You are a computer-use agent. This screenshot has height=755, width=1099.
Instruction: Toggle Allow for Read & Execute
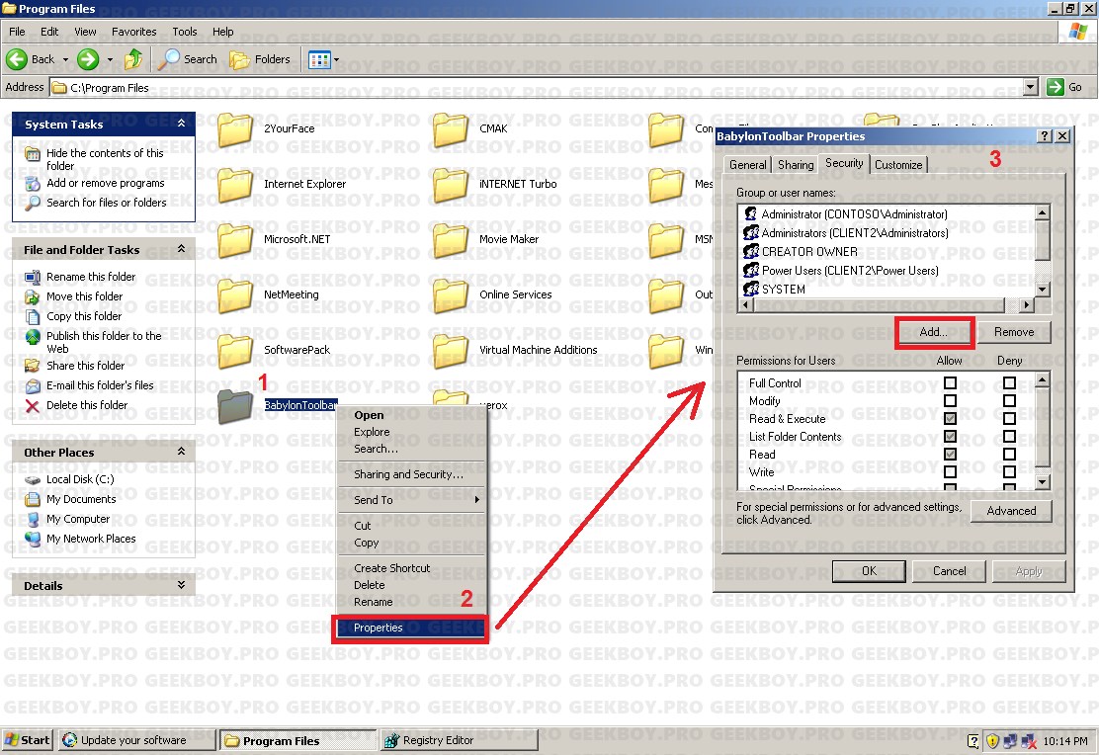coord(950,418)
